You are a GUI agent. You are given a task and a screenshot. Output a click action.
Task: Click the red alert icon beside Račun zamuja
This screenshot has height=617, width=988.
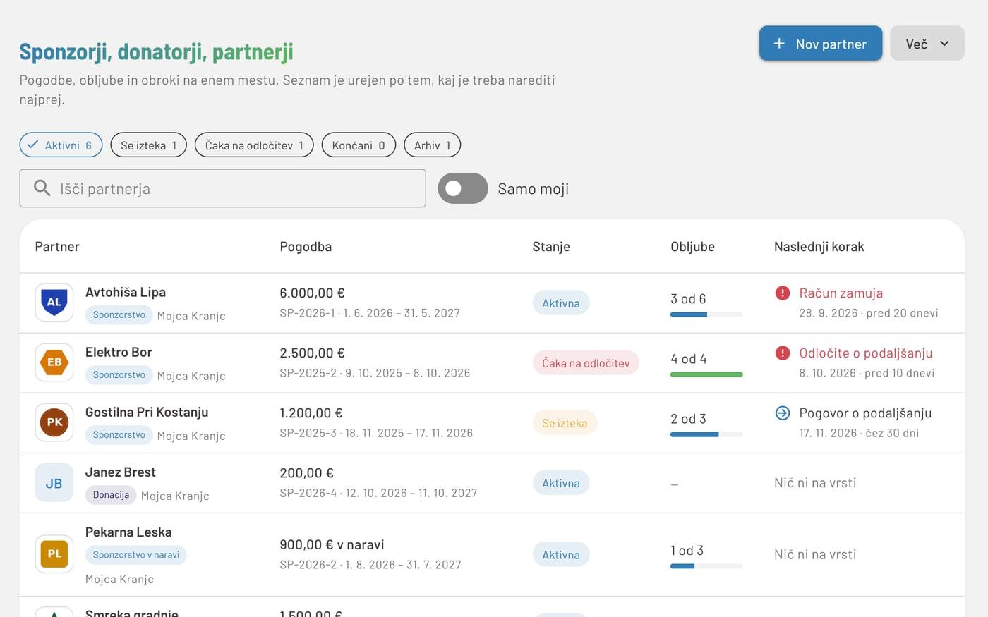pos(783,293)
